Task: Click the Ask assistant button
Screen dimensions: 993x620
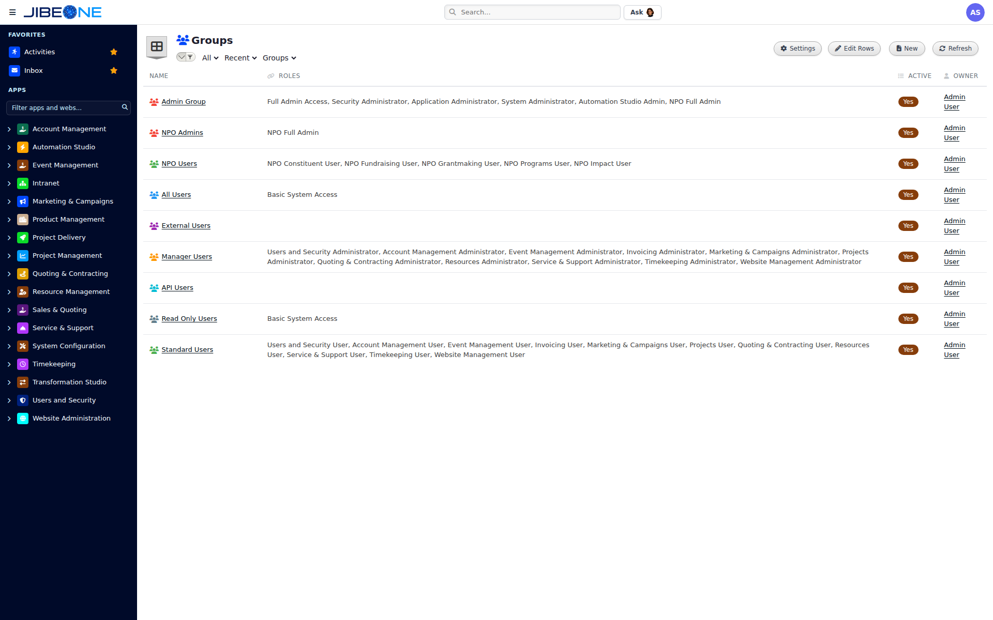Action: tap(642, 12)
